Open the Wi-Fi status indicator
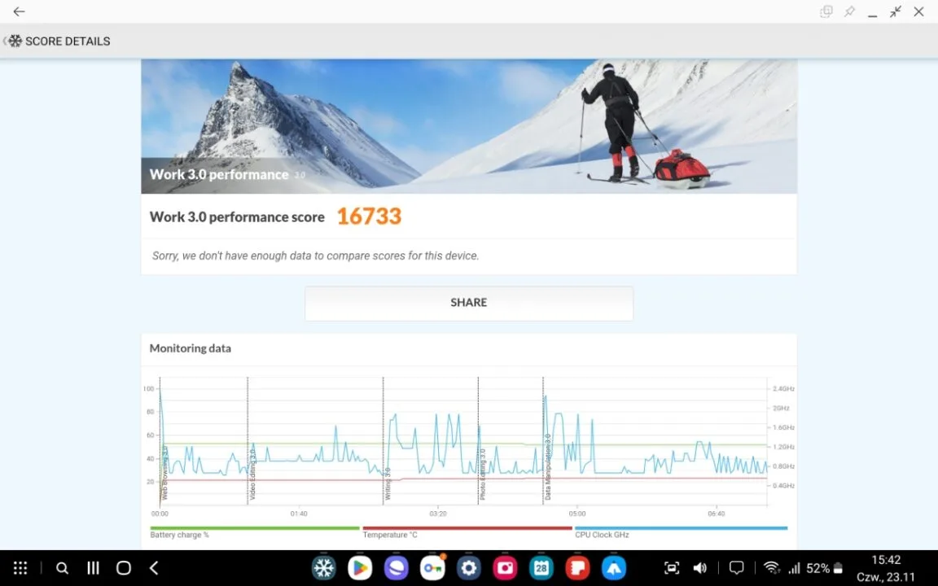The height and width of the screenshot is (586, 938). 772,567
